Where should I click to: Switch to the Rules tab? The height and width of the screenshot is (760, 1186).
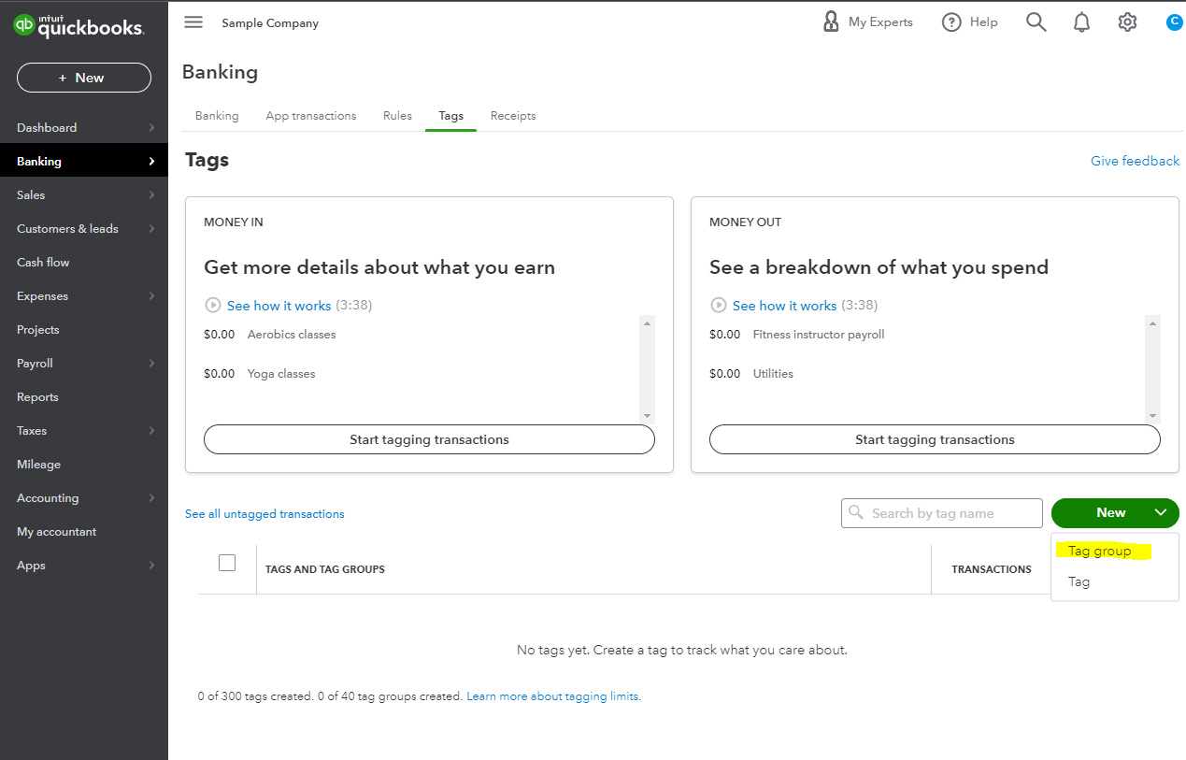click(397, 116)
